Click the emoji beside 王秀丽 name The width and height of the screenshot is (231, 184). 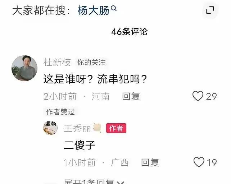pos(97,128)
